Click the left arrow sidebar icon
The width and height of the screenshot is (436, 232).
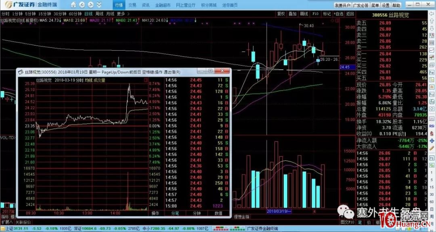click(x=432, y=14)
